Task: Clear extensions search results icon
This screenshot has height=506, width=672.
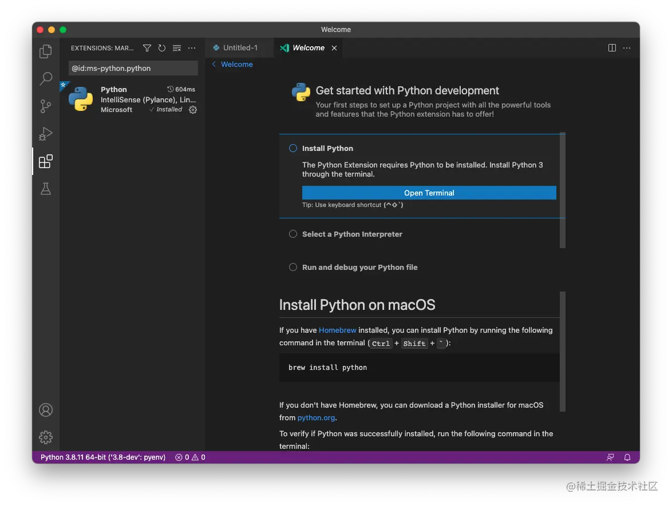Action: pyautogui.click(x=176, y=48)
